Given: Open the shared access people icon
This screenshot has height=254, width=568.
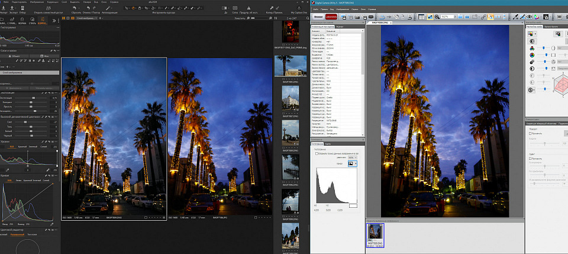Looking at the screenshot, I should [49, 8].
